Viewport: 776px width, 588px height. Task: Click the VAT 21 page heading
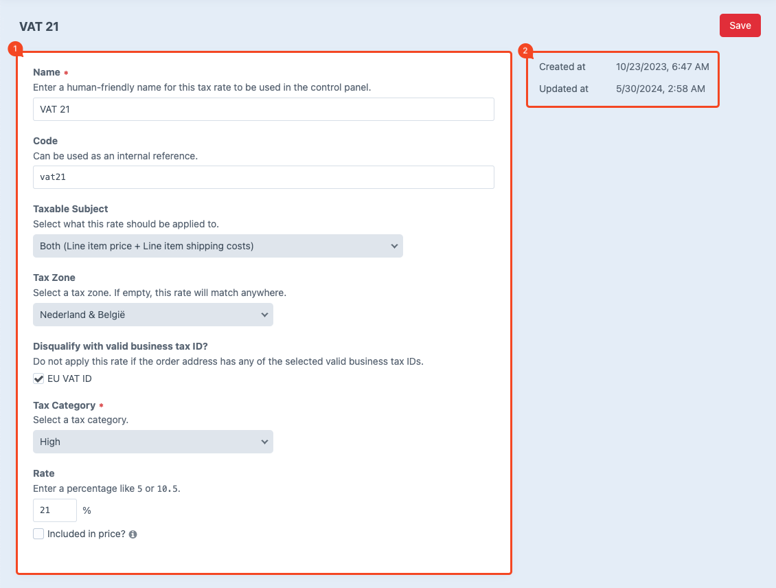(39, 27)
